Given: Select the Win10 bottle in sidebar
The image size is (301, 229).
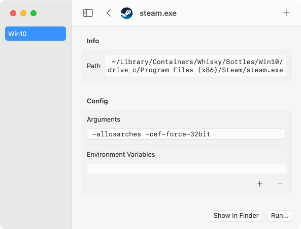Looking at the screenshot, I should coord(36,34).
